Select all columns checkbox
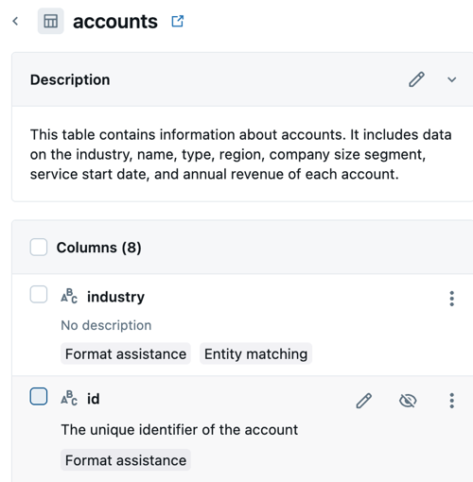 [39, 247]
